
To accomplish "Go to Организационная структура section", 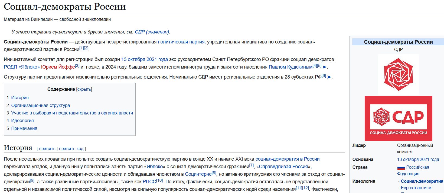I will tap(40, 105).
